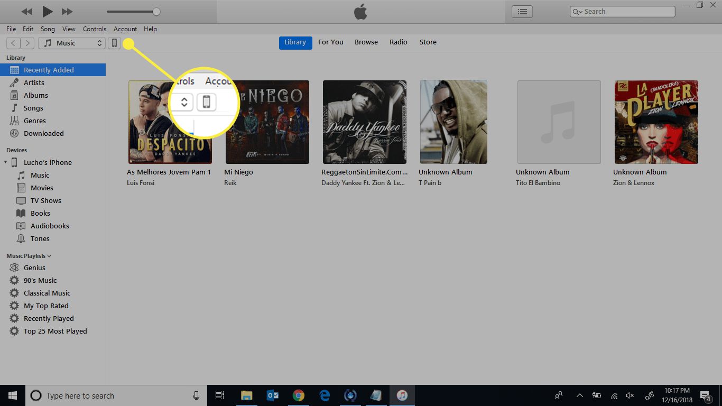Open the Mi Niego album cover

coord(267,122)
